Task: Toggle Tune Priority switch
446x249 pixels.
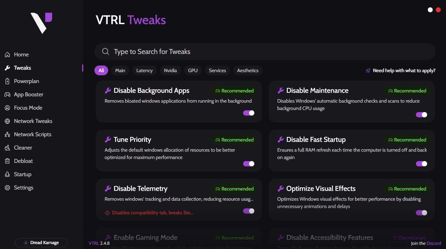Action: click(249, 164)
